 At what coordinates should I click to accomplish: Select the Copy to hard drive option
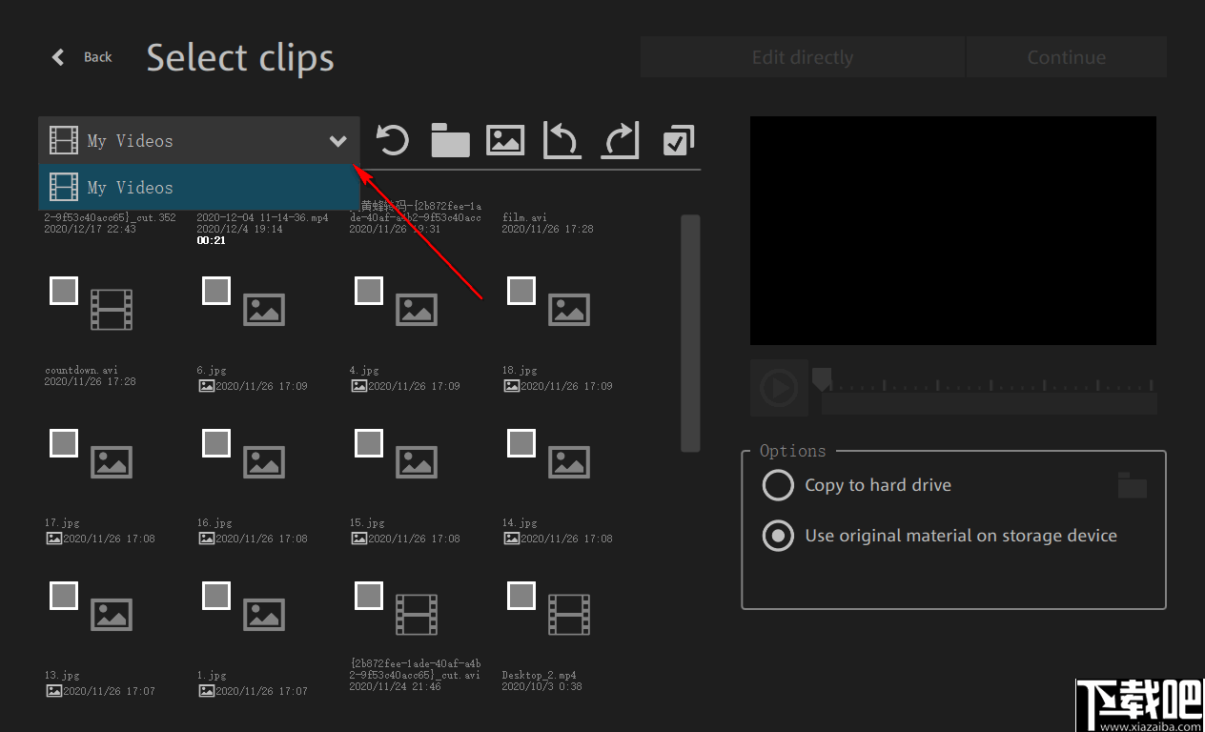click(x=777, y=485)
